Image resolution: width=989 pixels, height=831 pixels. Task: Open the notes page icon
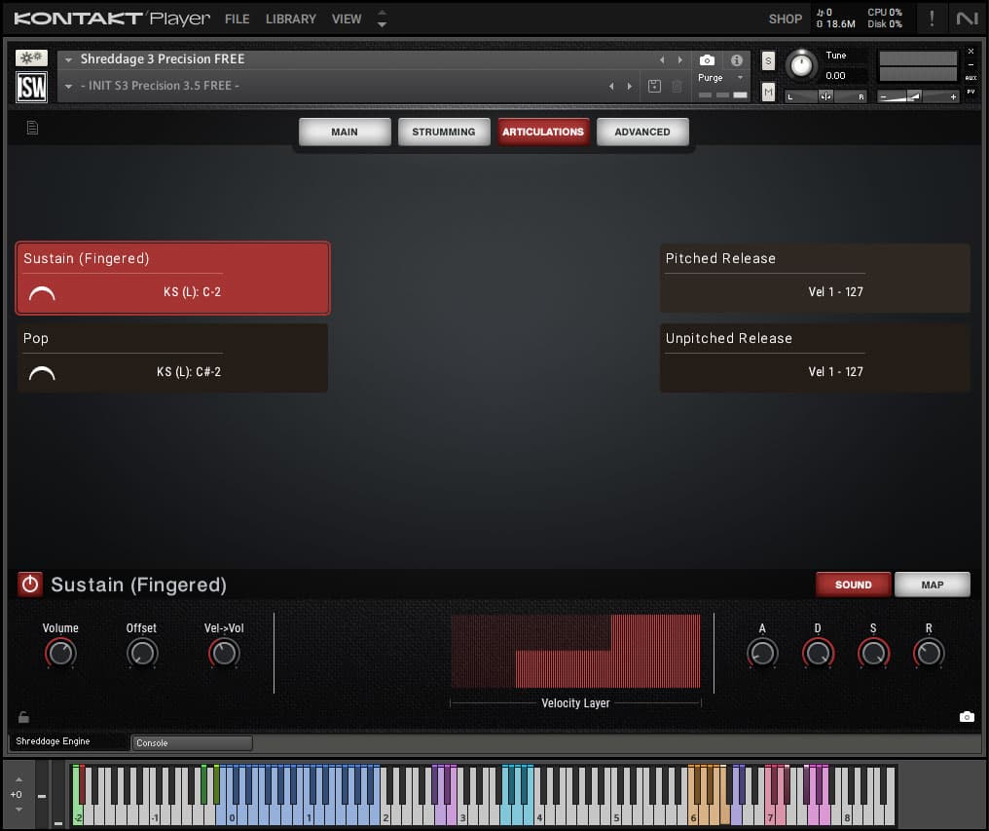(x=32, y=129)
